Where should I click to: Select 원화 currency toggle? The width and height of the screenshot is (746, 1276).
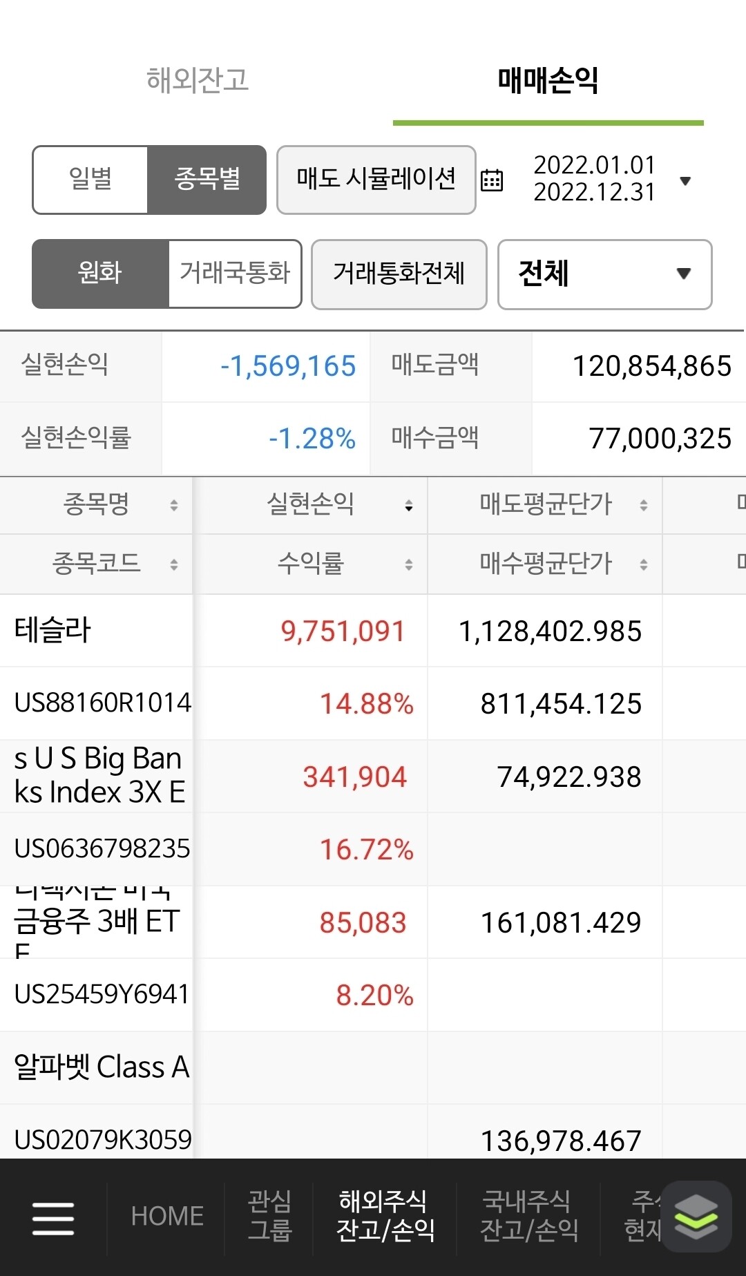[x=100, y=274]
